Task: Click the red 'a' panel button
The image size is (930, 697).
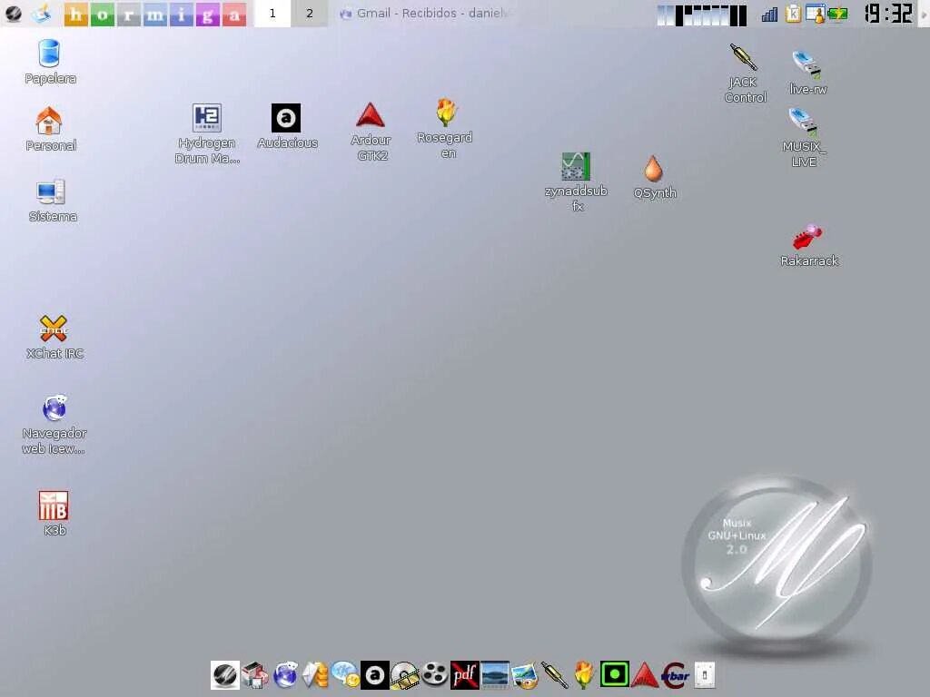Action: point(234,15)
